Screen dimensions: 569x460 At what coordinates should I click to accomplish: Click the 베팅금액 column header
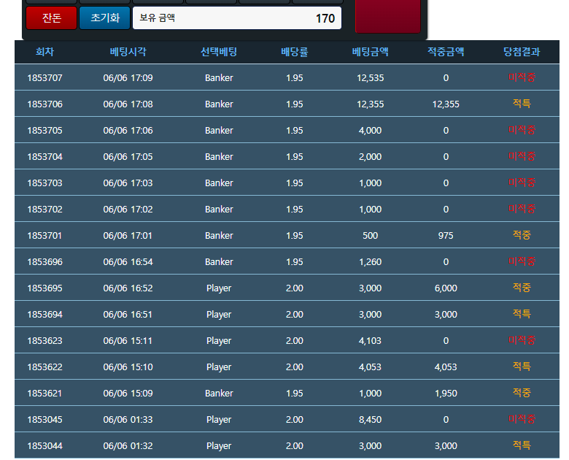370,52
